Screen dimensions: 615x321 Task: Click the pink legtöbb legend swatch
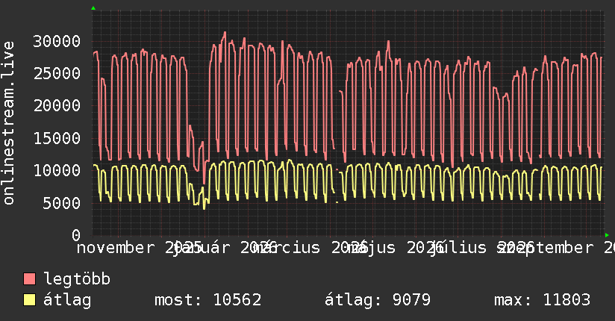click(x=29, y=279)
